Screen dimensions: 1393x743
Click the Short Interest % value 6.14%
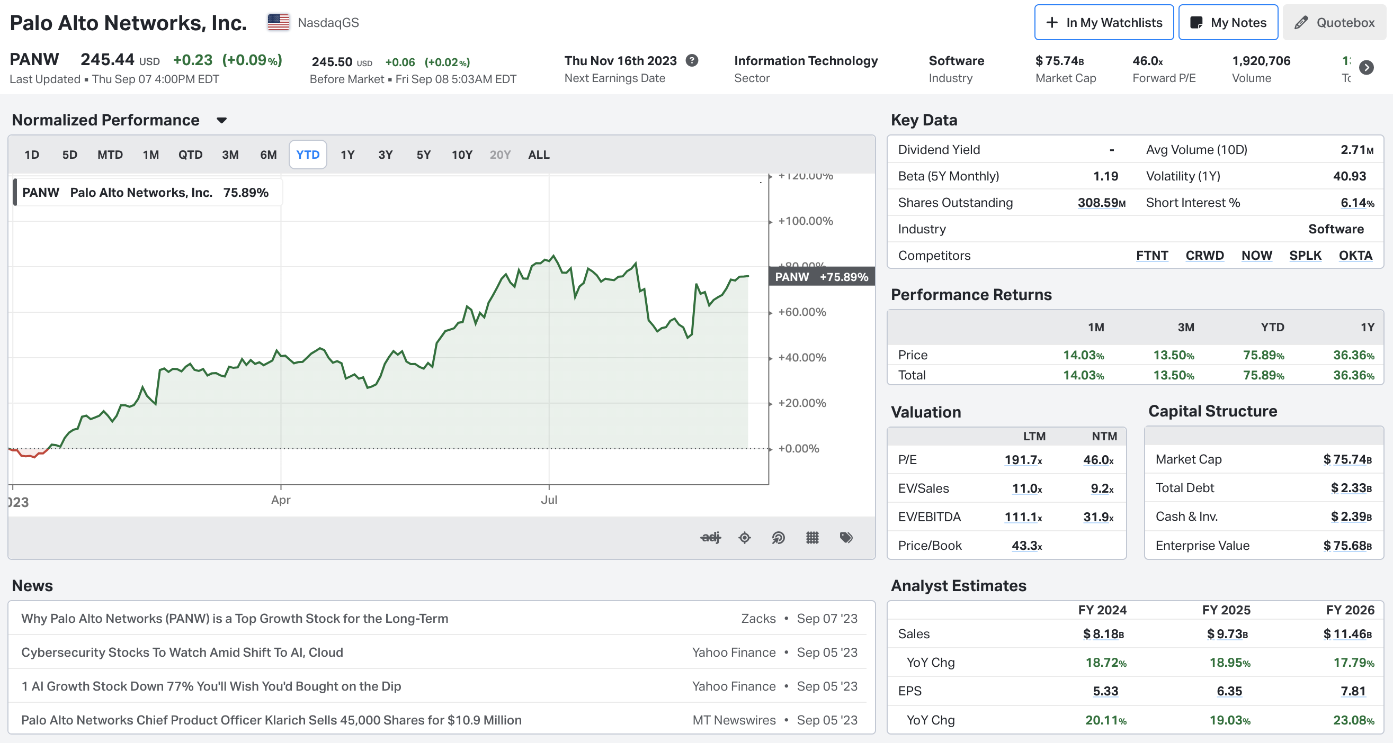tap(1358, 203)
